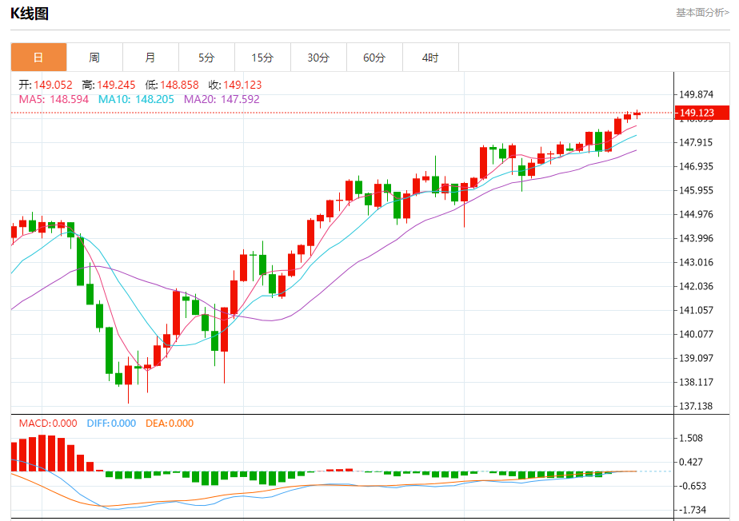This screenshot has width=739, height=521.
Task: Click the MACD:0.000 indicator label
Action: [x=48, y=424]
